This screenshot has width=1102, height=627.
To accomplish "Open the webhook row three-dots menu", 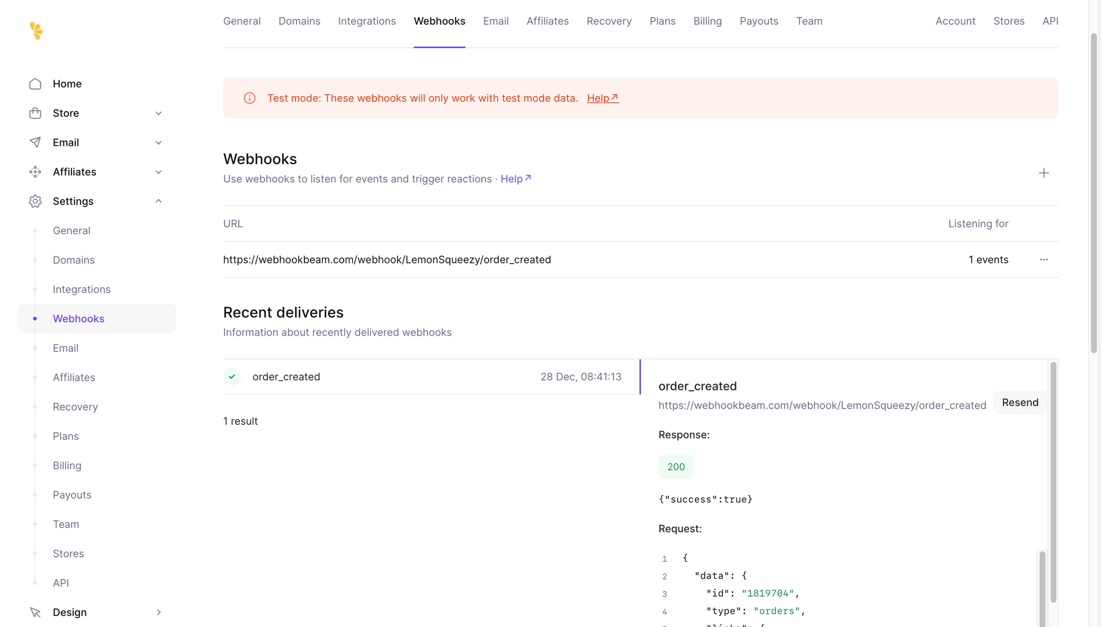I will pos(1044,260).
